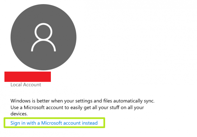This screenshot has height=137, width=197.
Task: Click the 'Use a Microsoft account' text line
Action: tap(77, 108)
